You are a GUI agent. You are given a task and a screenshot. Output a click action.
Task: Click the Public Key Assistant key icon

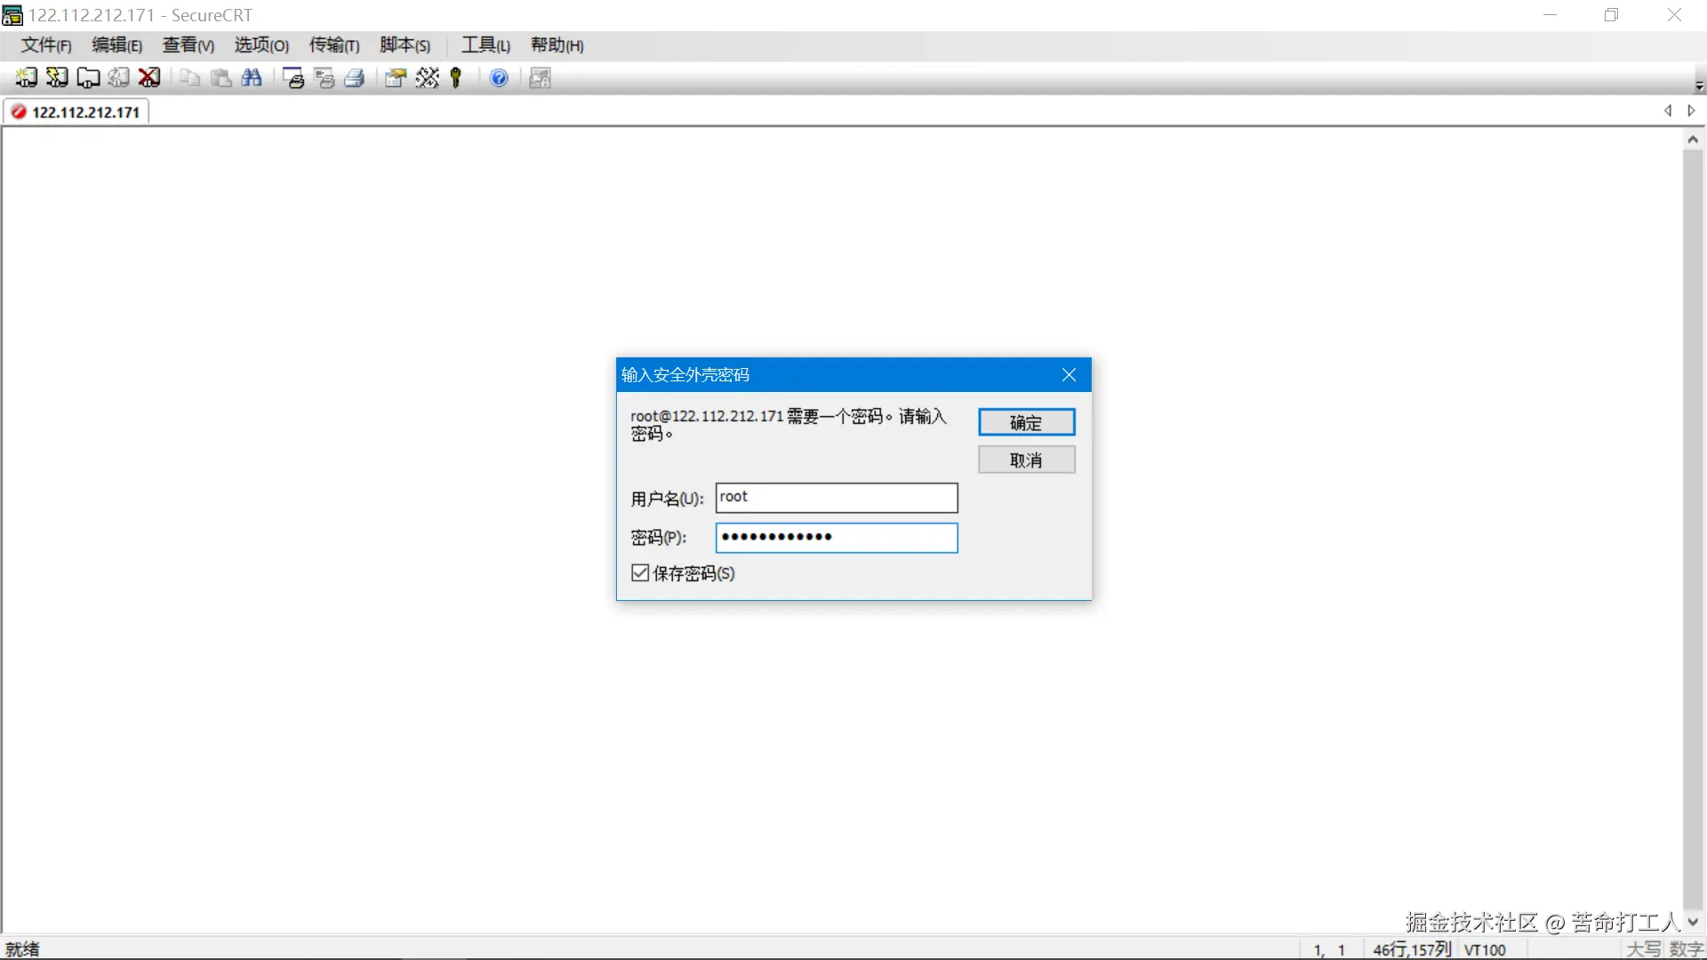coord(456,78)
